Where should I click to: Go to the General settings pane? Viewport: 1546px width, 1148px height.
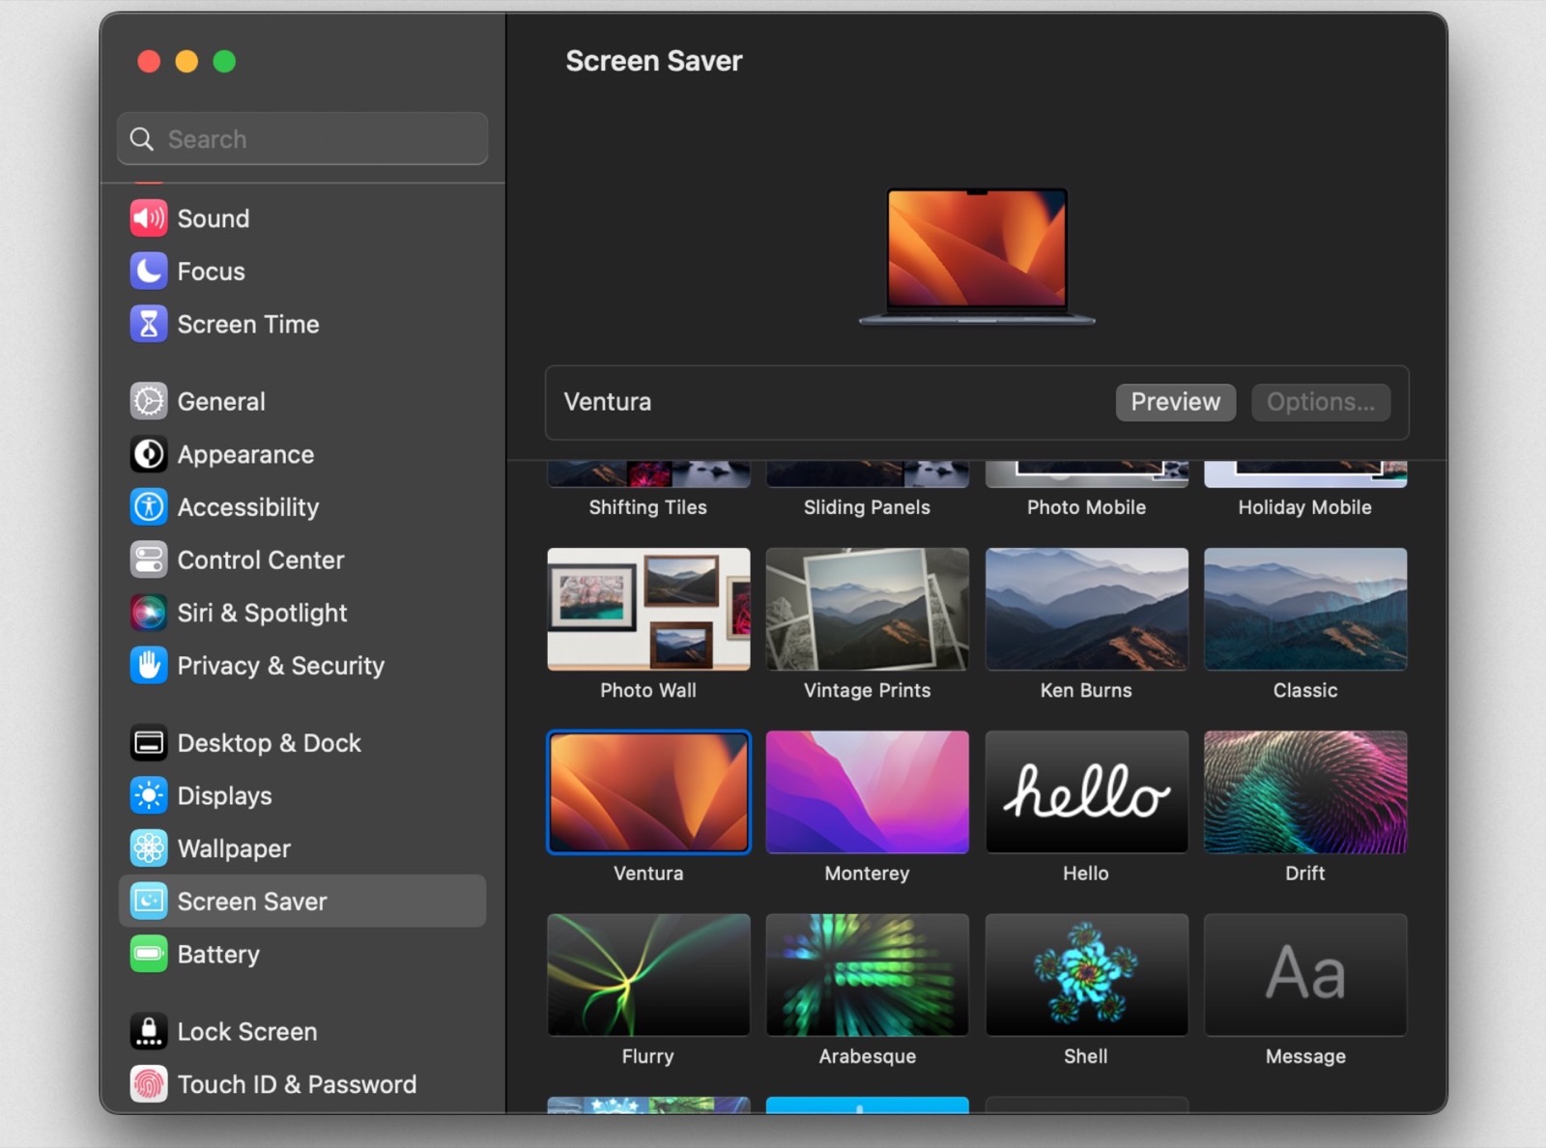(x=220, y=402)
